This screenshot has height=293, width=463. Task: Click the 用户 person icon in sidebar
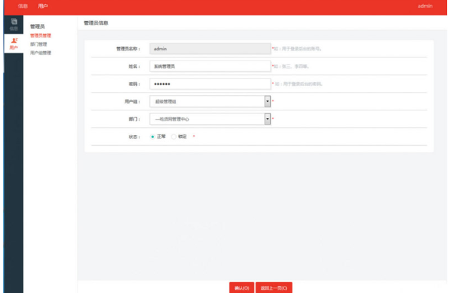[14, 41]
